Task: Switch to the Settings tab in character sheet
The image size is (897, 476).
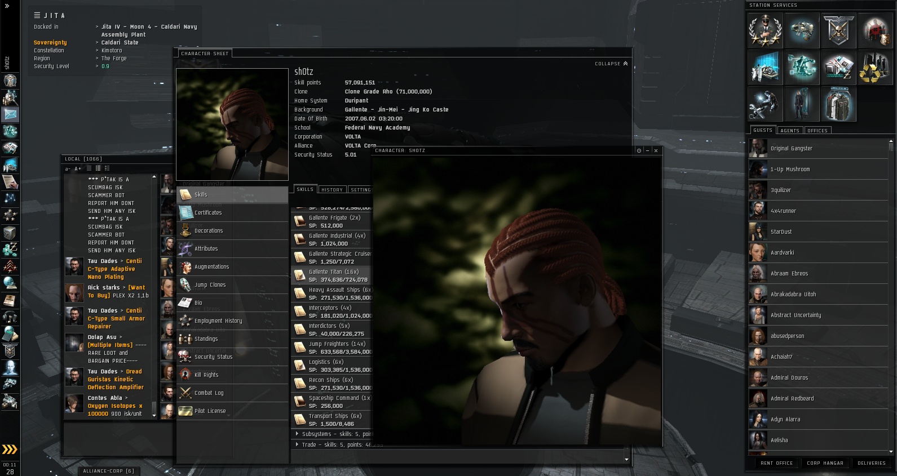Action: tap(360, 190)
